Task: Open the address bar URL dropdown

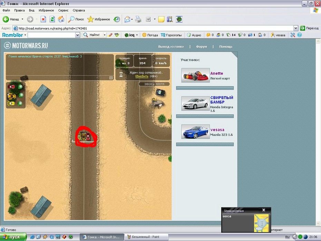Action: point(295,28)
